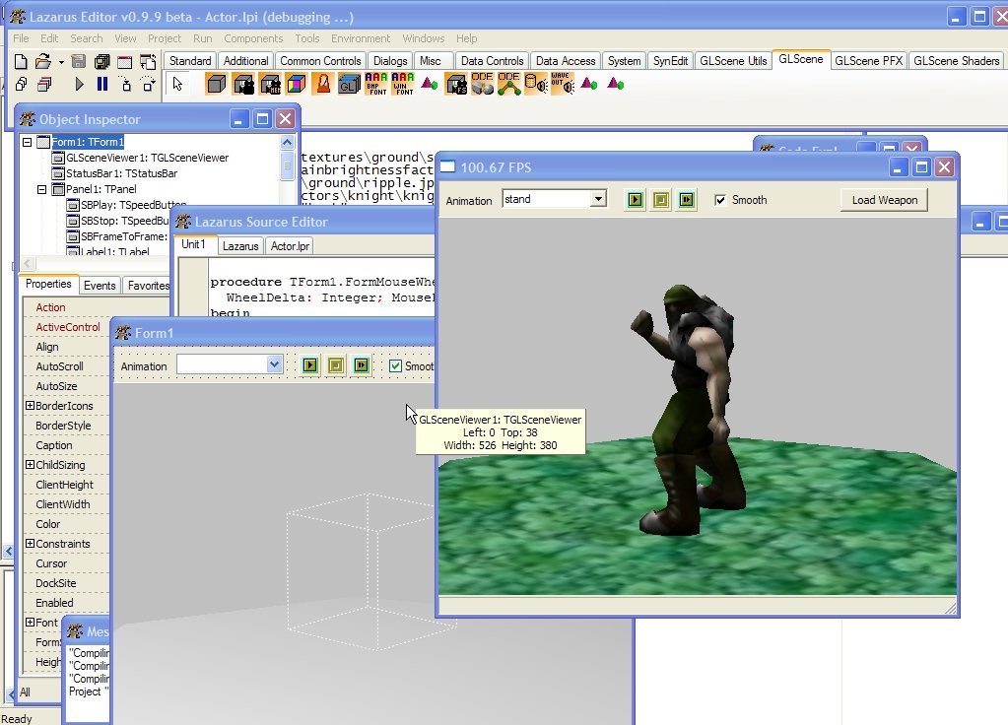The image size is (1008, 725).
Task: Switch to the GLScene PFX tab
Action: [x=868, y=61]
